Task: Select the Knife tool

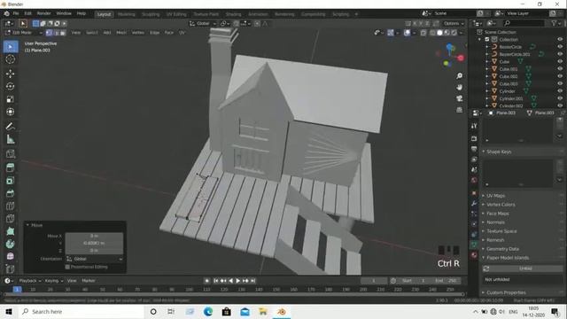Action: [11, 219]
